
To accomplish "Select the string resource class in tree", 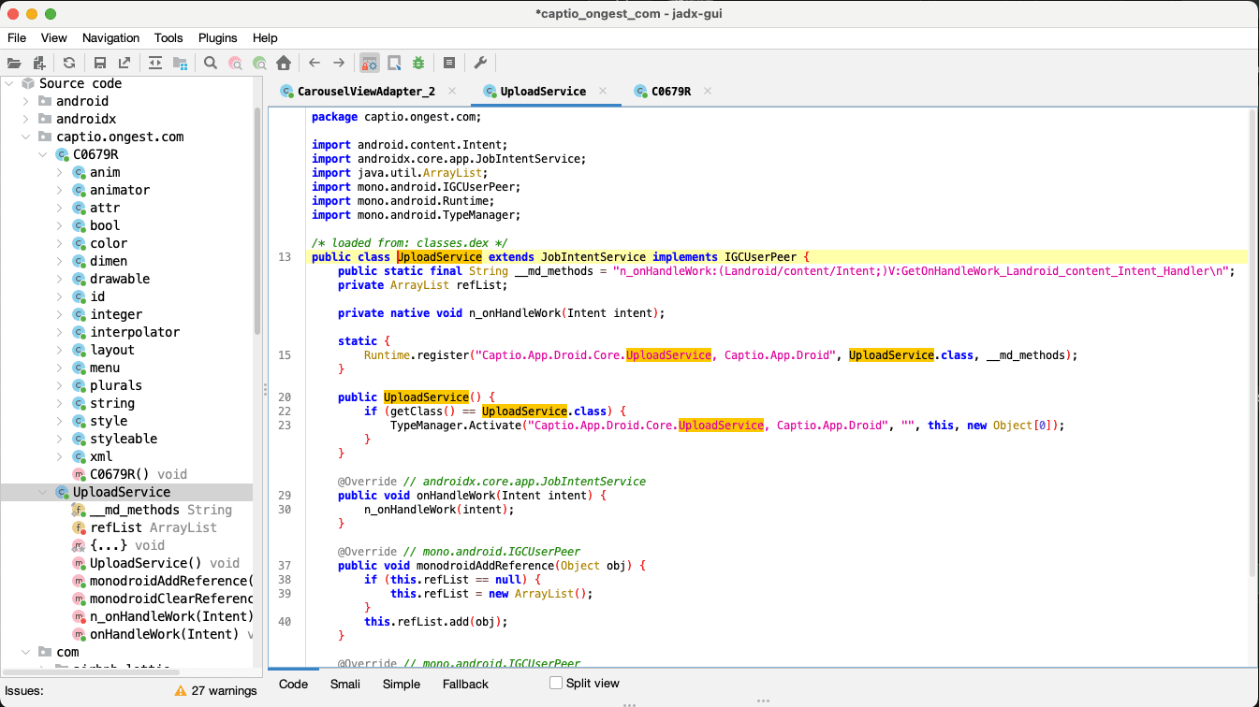I will 112,403.
